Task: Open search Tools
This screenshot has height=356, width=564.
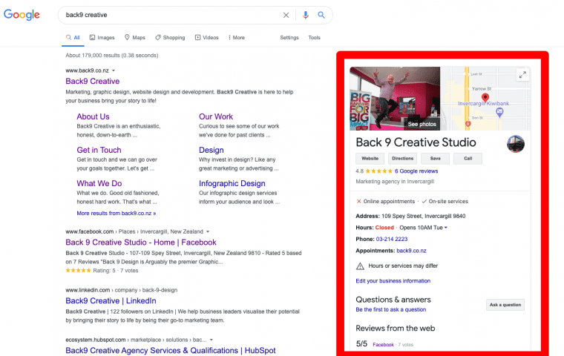Action: 314,37
